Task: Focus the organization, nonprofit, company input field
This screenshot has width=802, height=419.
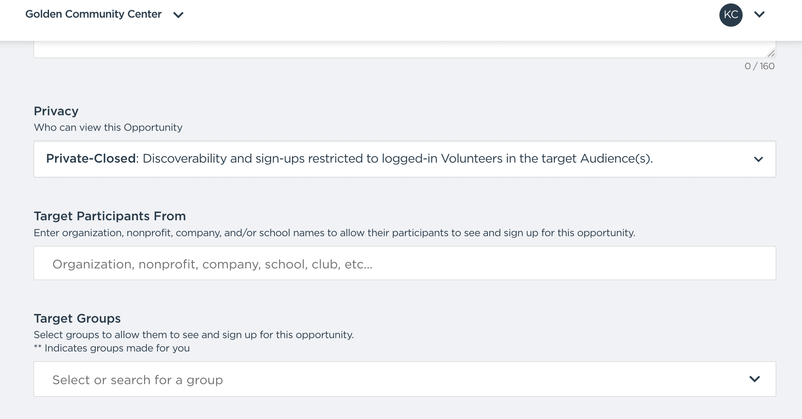Action: (404, 263)
